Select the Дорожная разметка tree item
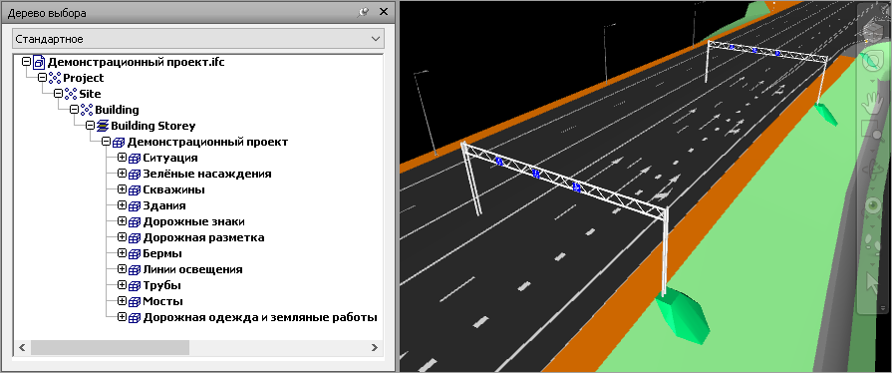Screen dimensions: 892x373 203,237
